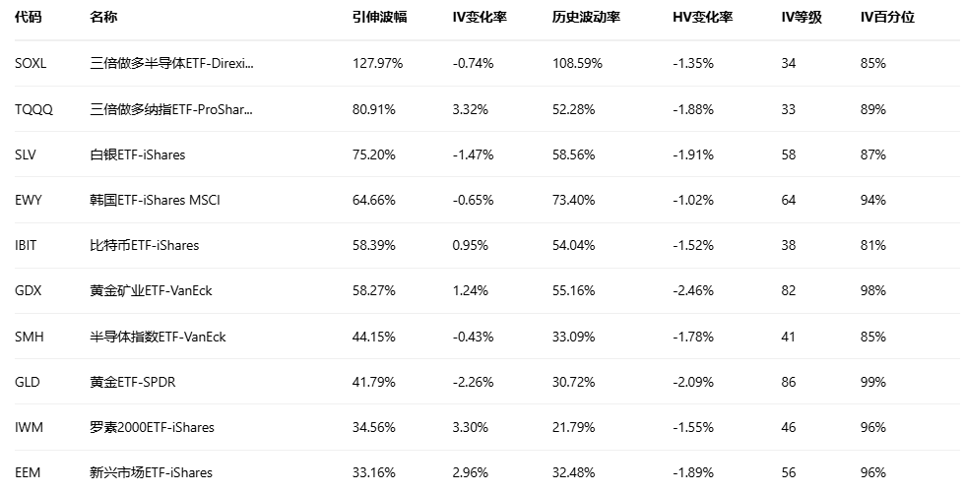Image resolution: width=965 pixels, height=493 pixels.
Task: Select the 新兴市场ETF-iShares row name
Action: pos(151,472)
